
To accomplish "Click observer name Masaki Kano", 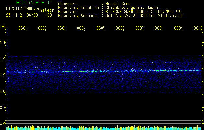I will coord(118,4).
